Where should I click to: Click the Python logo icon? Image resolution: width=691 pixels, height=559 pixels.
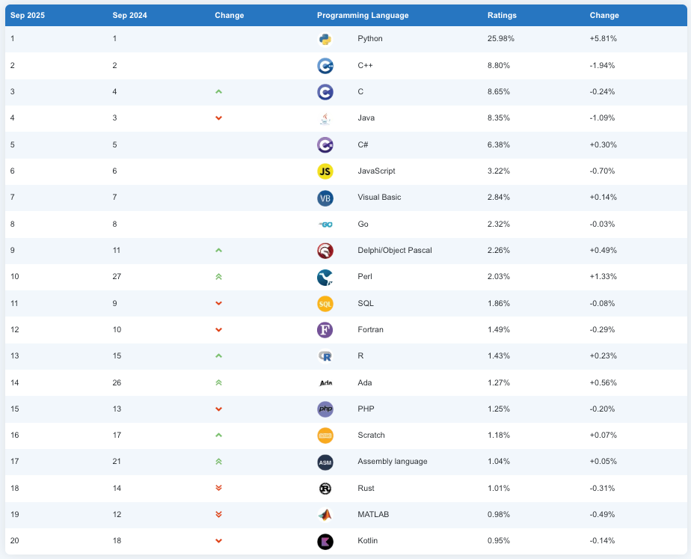(x=325, y=39)
